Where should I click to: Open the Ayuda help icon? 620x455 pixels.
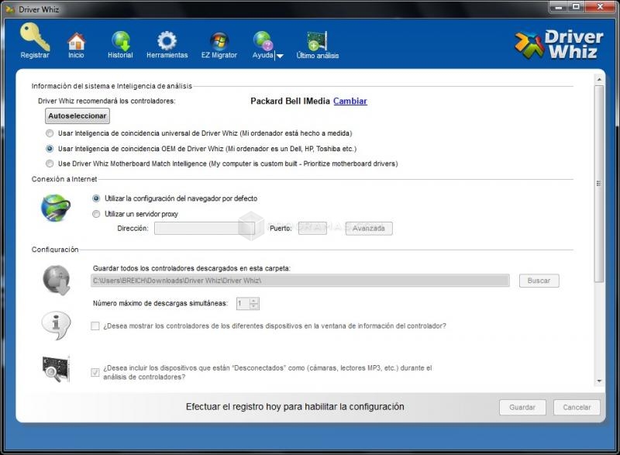263,41
